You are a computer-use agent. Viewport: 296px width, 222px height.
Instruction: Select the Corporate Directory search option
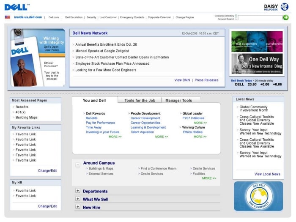[236, 16]
